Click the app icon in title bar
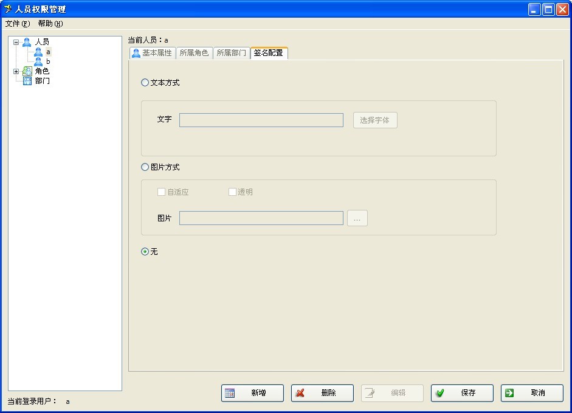This screenshot has height=413, width=572. pyautogui.click(x=8, y=9)
